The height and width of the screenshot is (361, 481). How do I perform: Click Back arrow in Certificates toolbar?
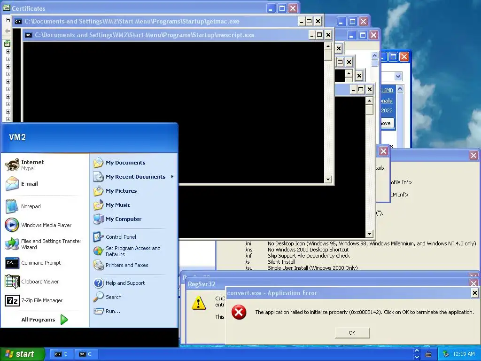[8, 31]
